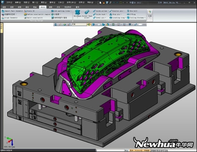
Task: Expand the Cooling Systems dropdown
Action: [x=145, y=18]
